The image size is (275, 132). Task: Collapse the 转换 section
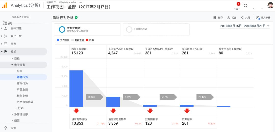point(2,52)
